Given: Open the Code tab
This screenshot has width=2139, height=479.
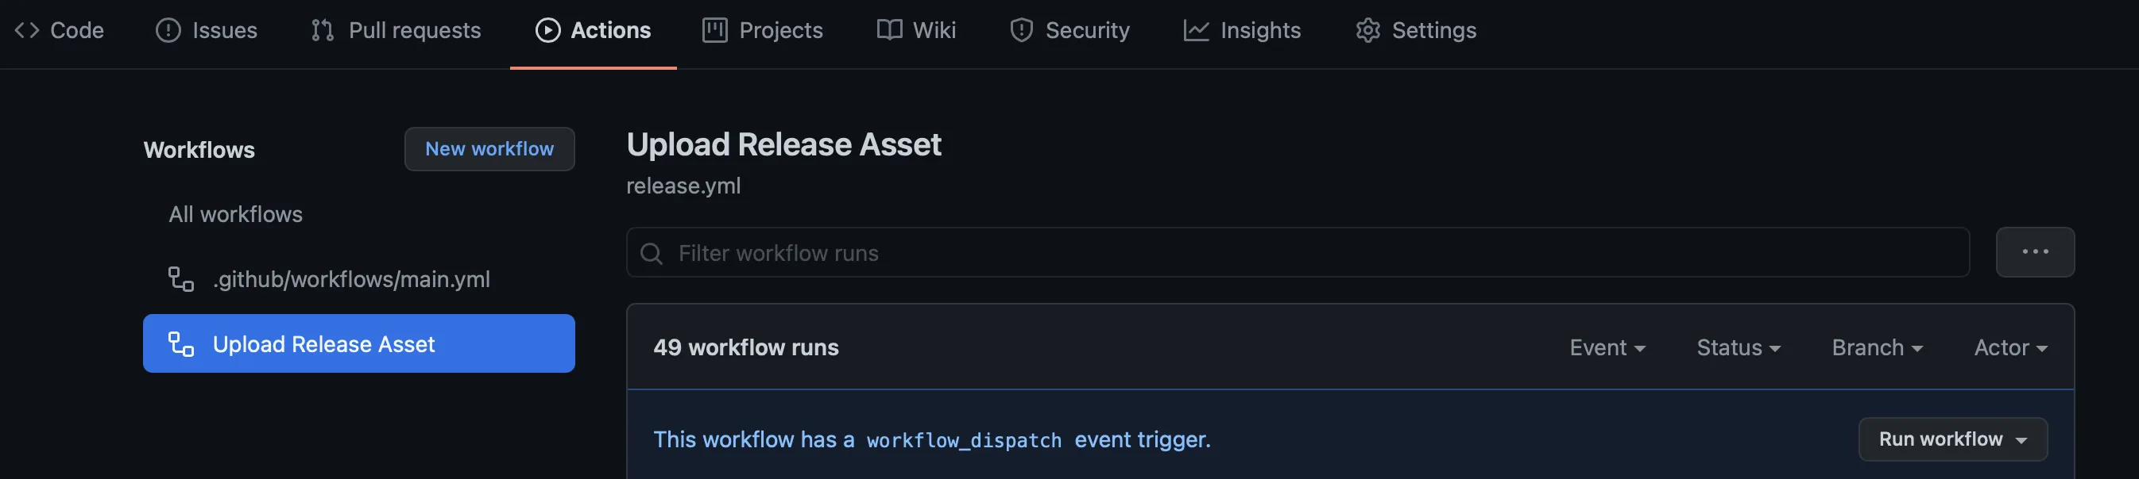Looking at the screenshot, I should click(60, 31).
